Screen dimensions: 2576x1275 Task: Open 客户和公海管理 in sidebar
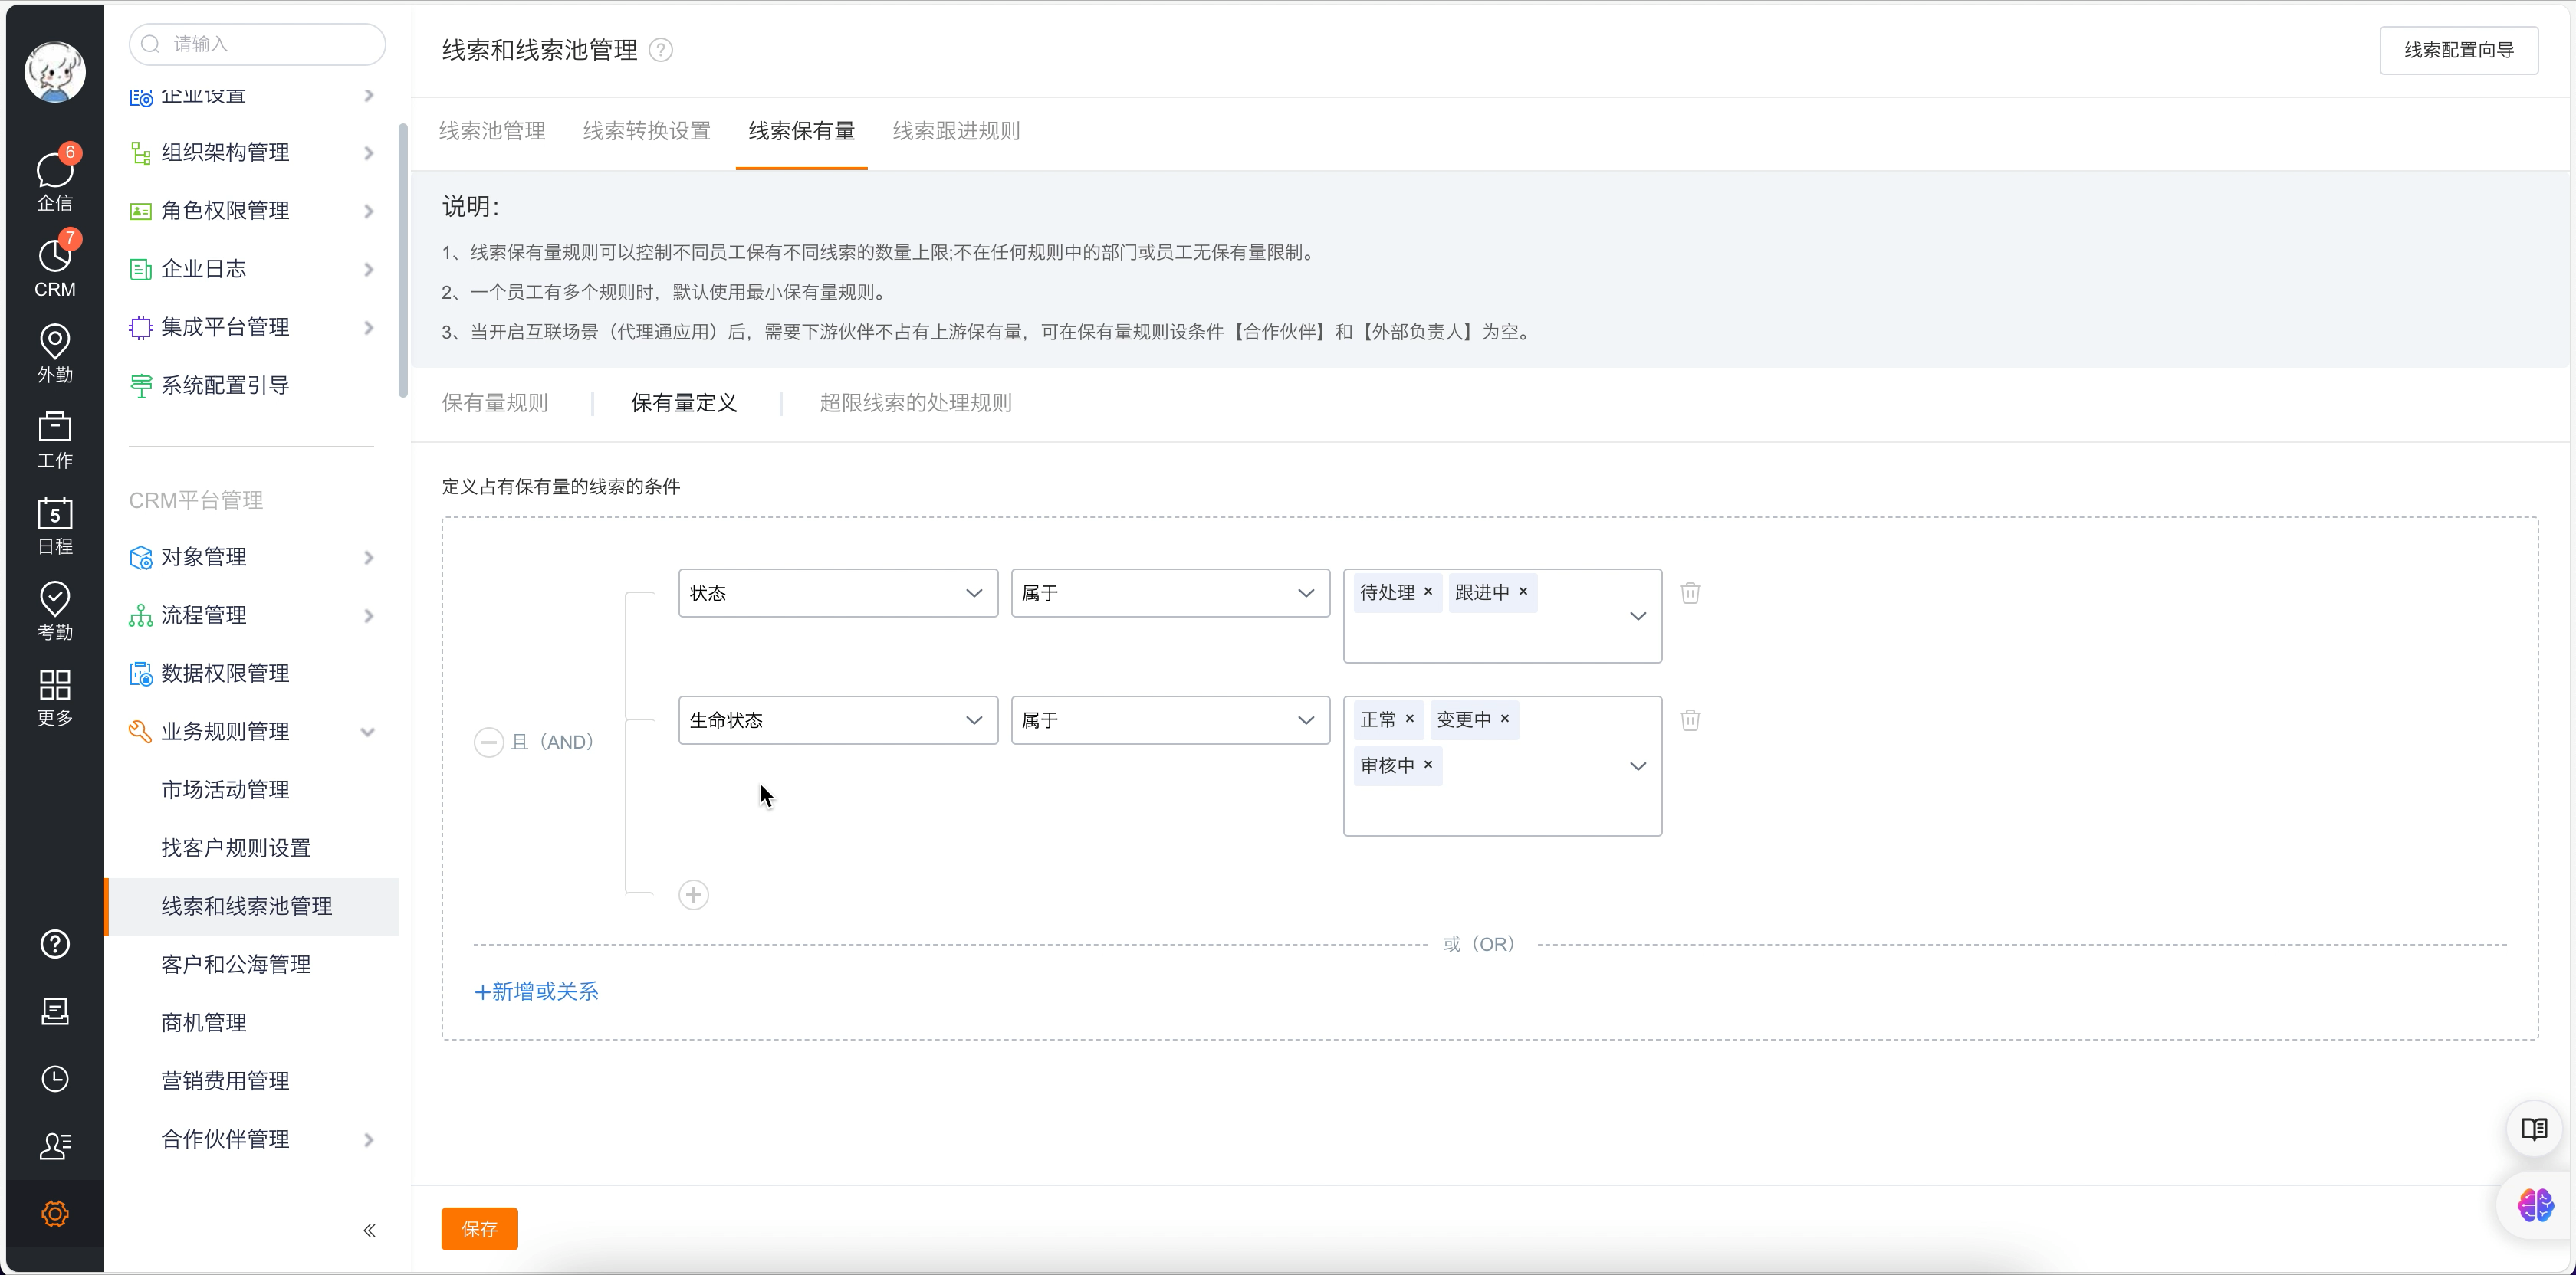click(236, 964)
